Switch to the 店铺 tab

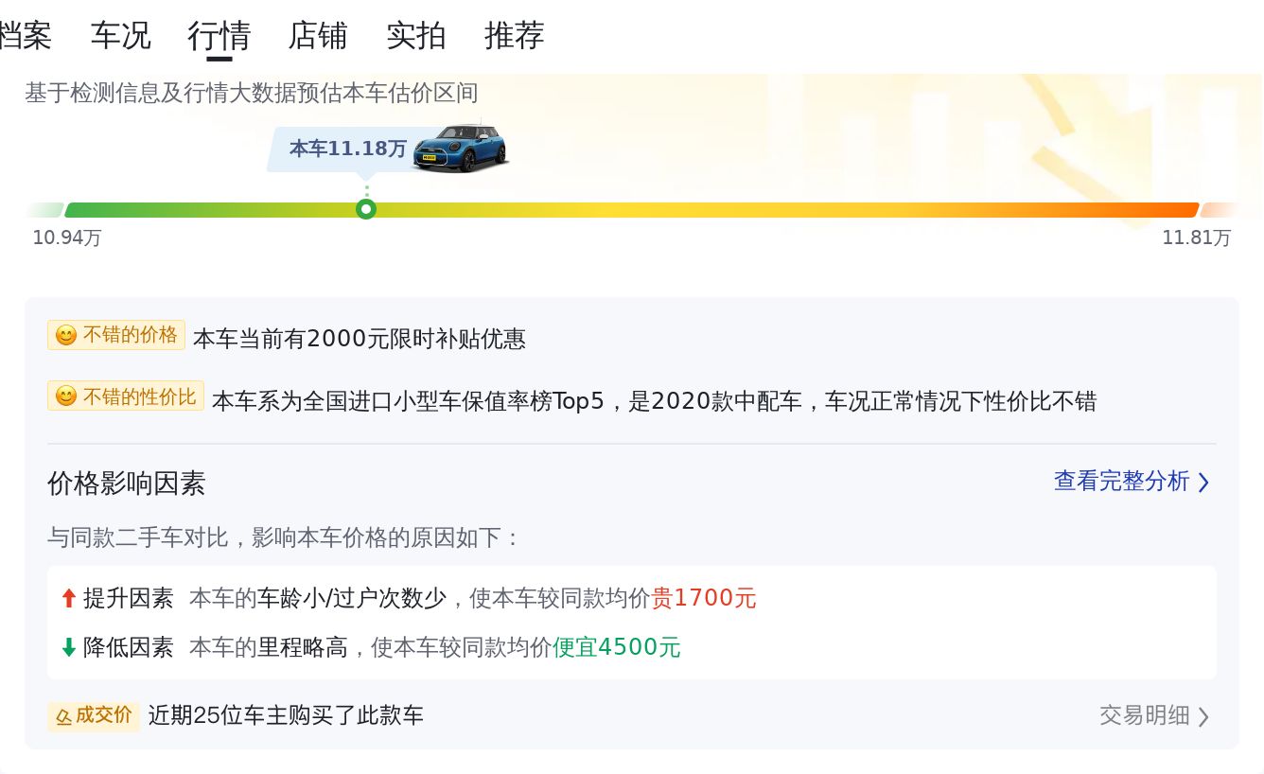(318, 36)
